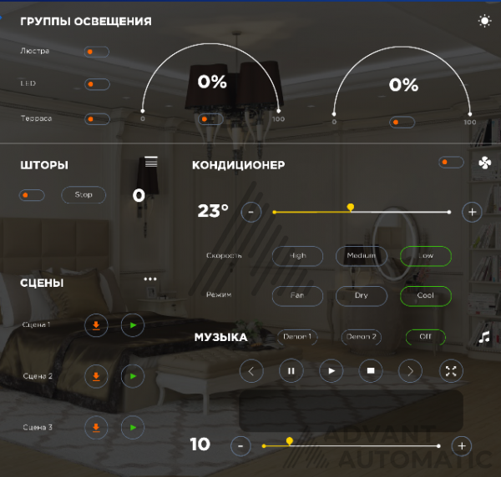Run Сцена 2 with its green play icon

tap(133, 376)
